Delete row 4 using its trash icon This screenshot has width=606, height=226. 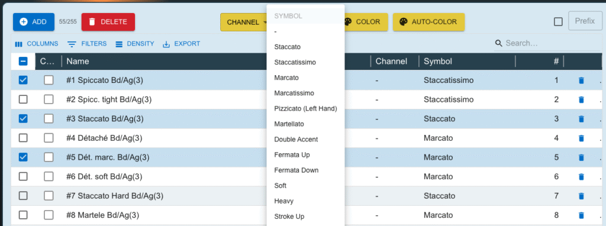581,138
